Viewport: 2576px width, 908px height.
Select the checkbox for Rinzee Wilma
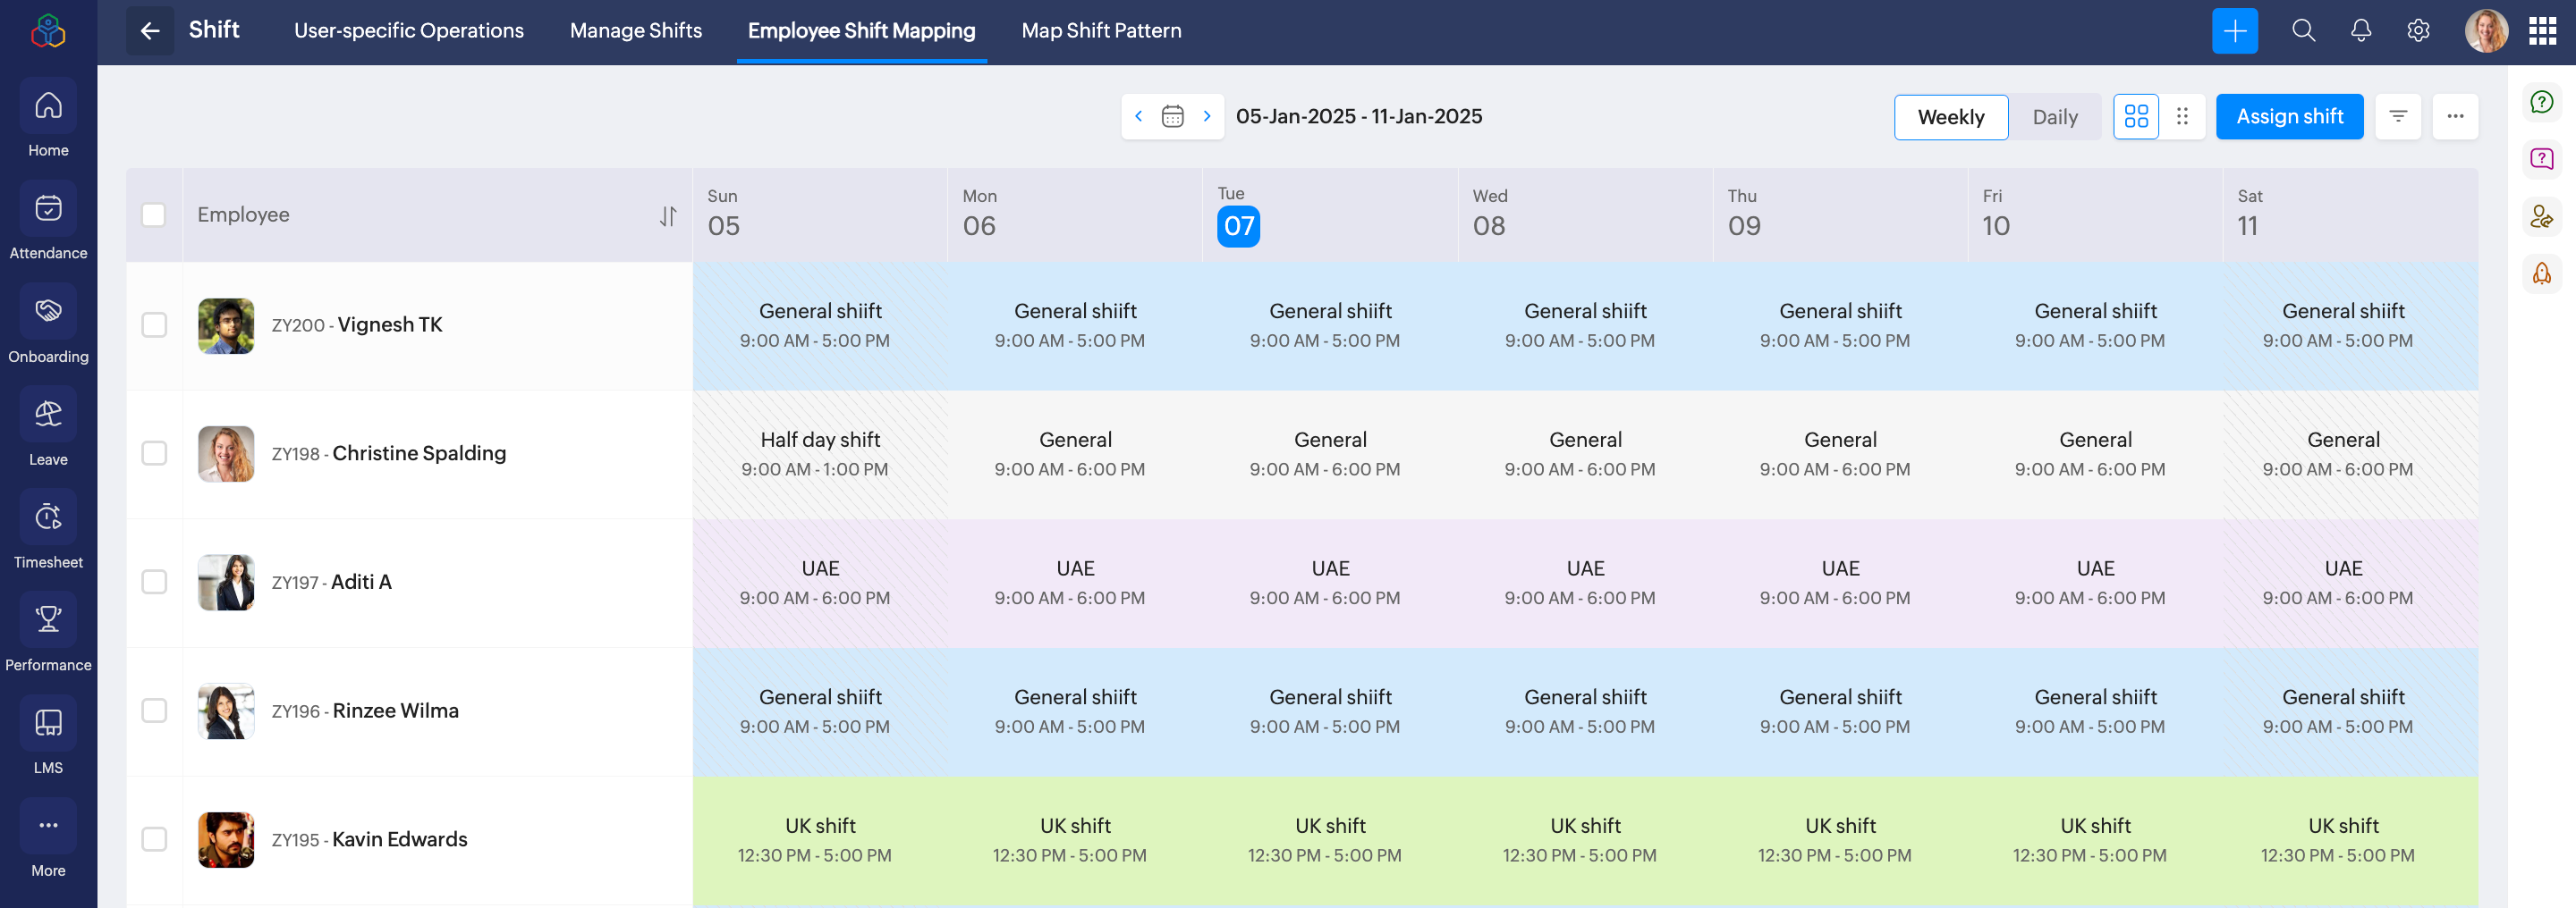(154, 710)
